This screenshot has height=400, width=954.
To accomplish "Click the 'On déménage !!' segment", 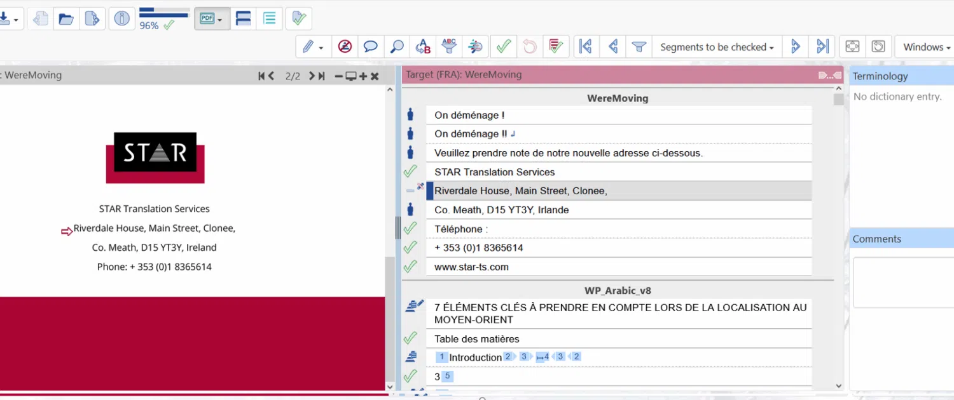I will 619,134.
